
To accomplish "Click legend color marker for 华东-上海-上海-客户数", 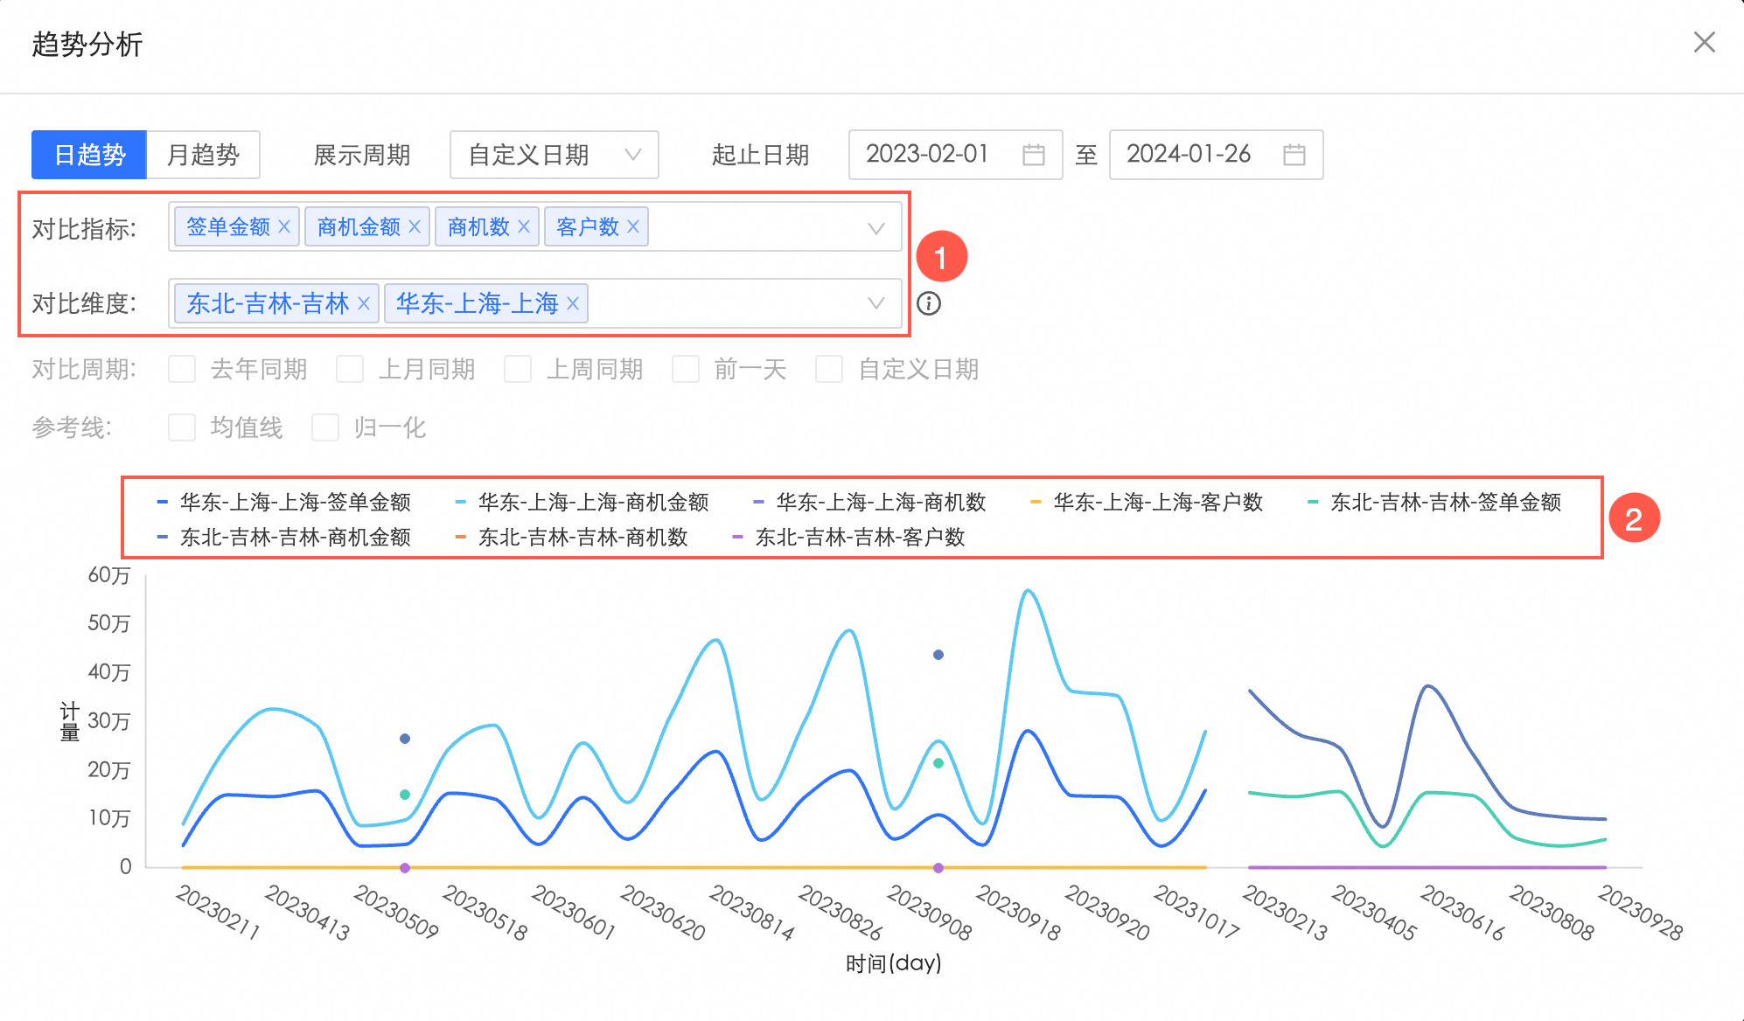I will [1036, 502].
